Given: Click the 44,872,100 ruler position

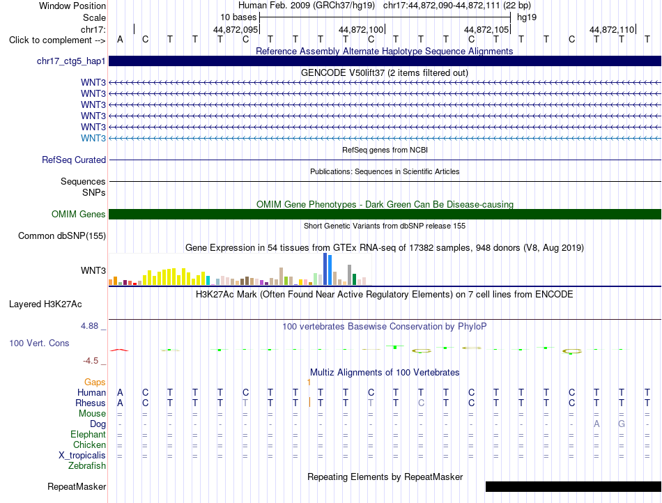Looking at the screenshot, I should tap(361, 29).
